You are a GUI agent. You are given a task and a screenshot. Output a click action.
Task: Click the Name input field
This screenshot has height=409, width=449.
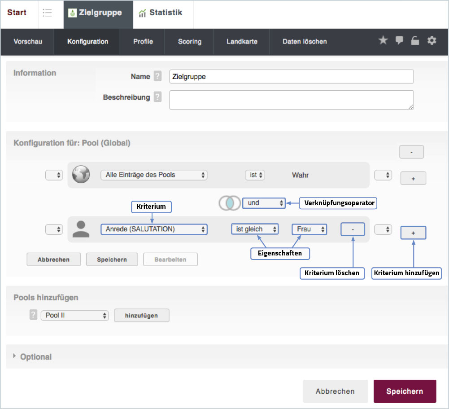(x=291, y=77)
